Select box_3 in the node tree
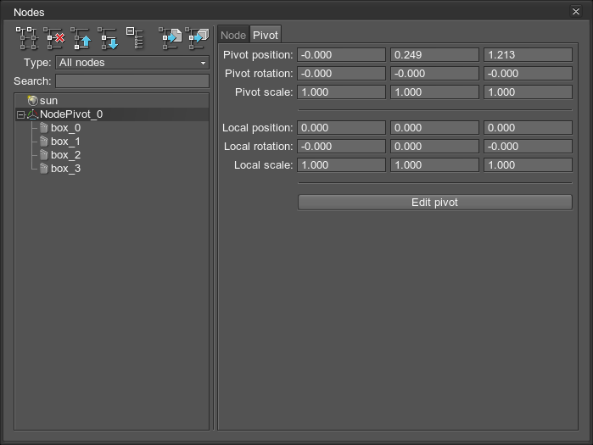 tap(65, 169)
